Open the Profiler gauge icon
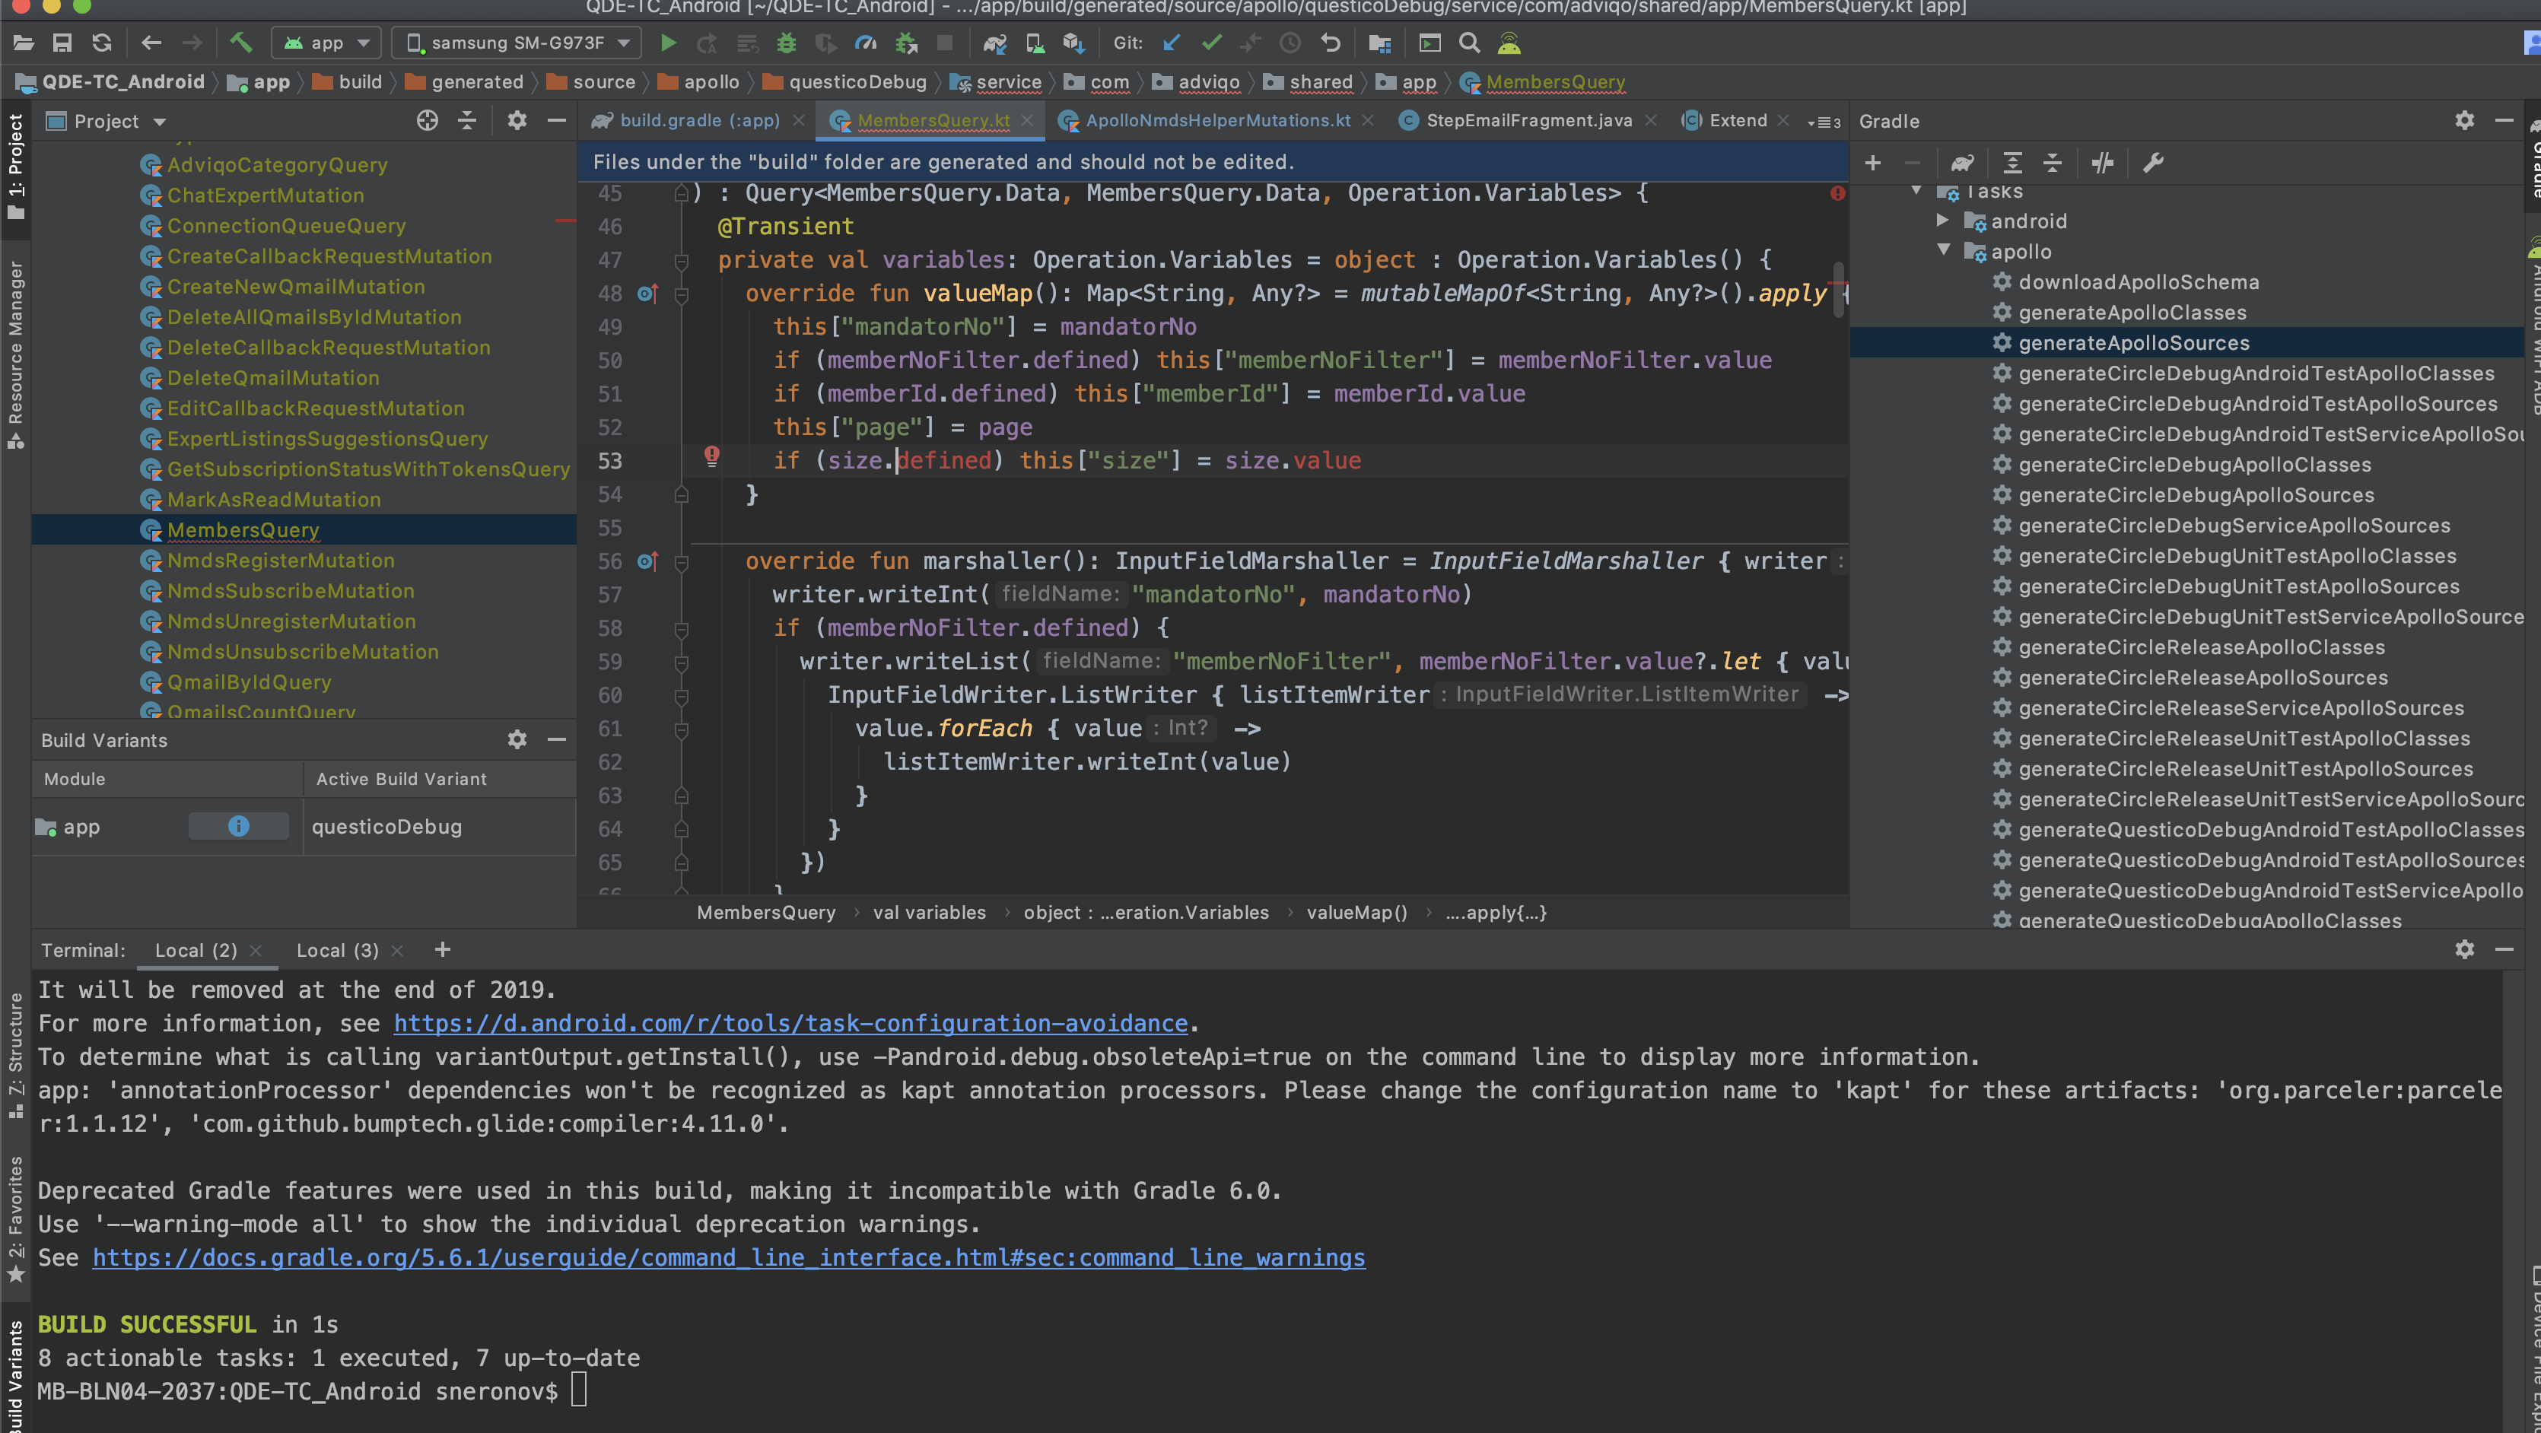The image size is (2541, 1433). pos(865,43)
